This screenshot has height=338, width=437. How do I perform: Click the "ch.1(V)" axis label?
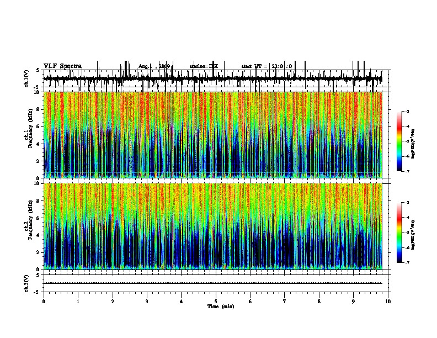pyautogui.click(x=26, y=78)
